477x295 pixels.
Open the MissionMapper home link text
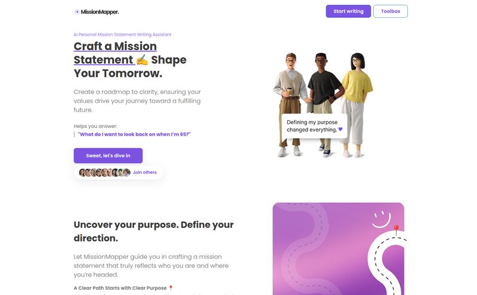100,12
